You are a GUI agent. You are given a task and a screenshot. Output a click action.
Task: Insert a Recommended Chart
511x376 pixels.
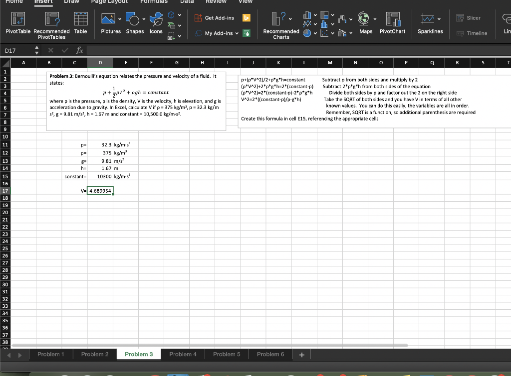click(280, 23)
